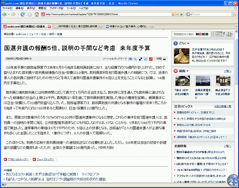Reload the current page
The width and height of the screenshot is (239, 188).
point(23,15)
